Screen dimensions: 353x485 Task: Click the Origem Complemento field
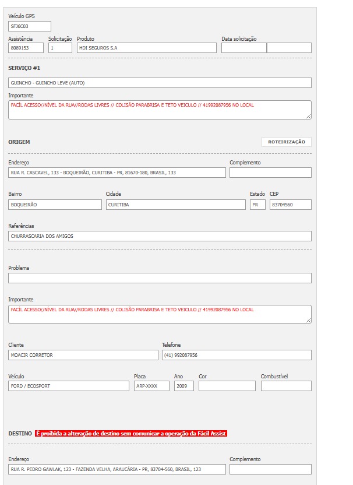coord(270,173)
